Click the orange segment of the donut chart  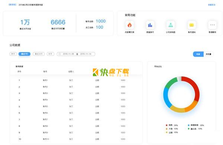coord(191,107)
